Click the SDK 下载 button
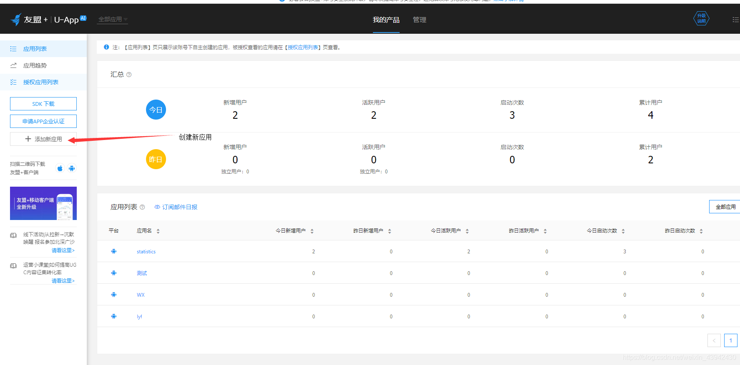This screenshot has width=740, height=365. click(43, 104)
